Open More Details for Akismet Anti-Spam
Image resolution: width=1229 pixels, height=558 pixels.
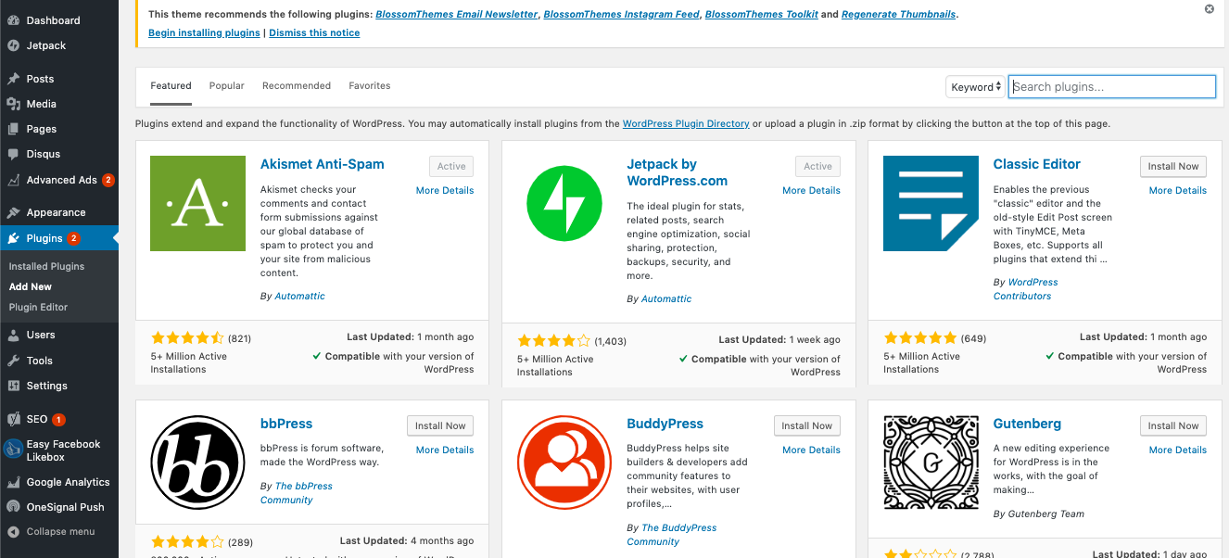(x=445, y=190)
